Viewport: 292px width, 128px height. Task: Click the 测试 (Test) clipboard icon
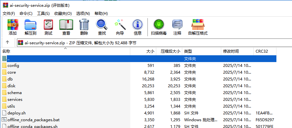(48, 25)
